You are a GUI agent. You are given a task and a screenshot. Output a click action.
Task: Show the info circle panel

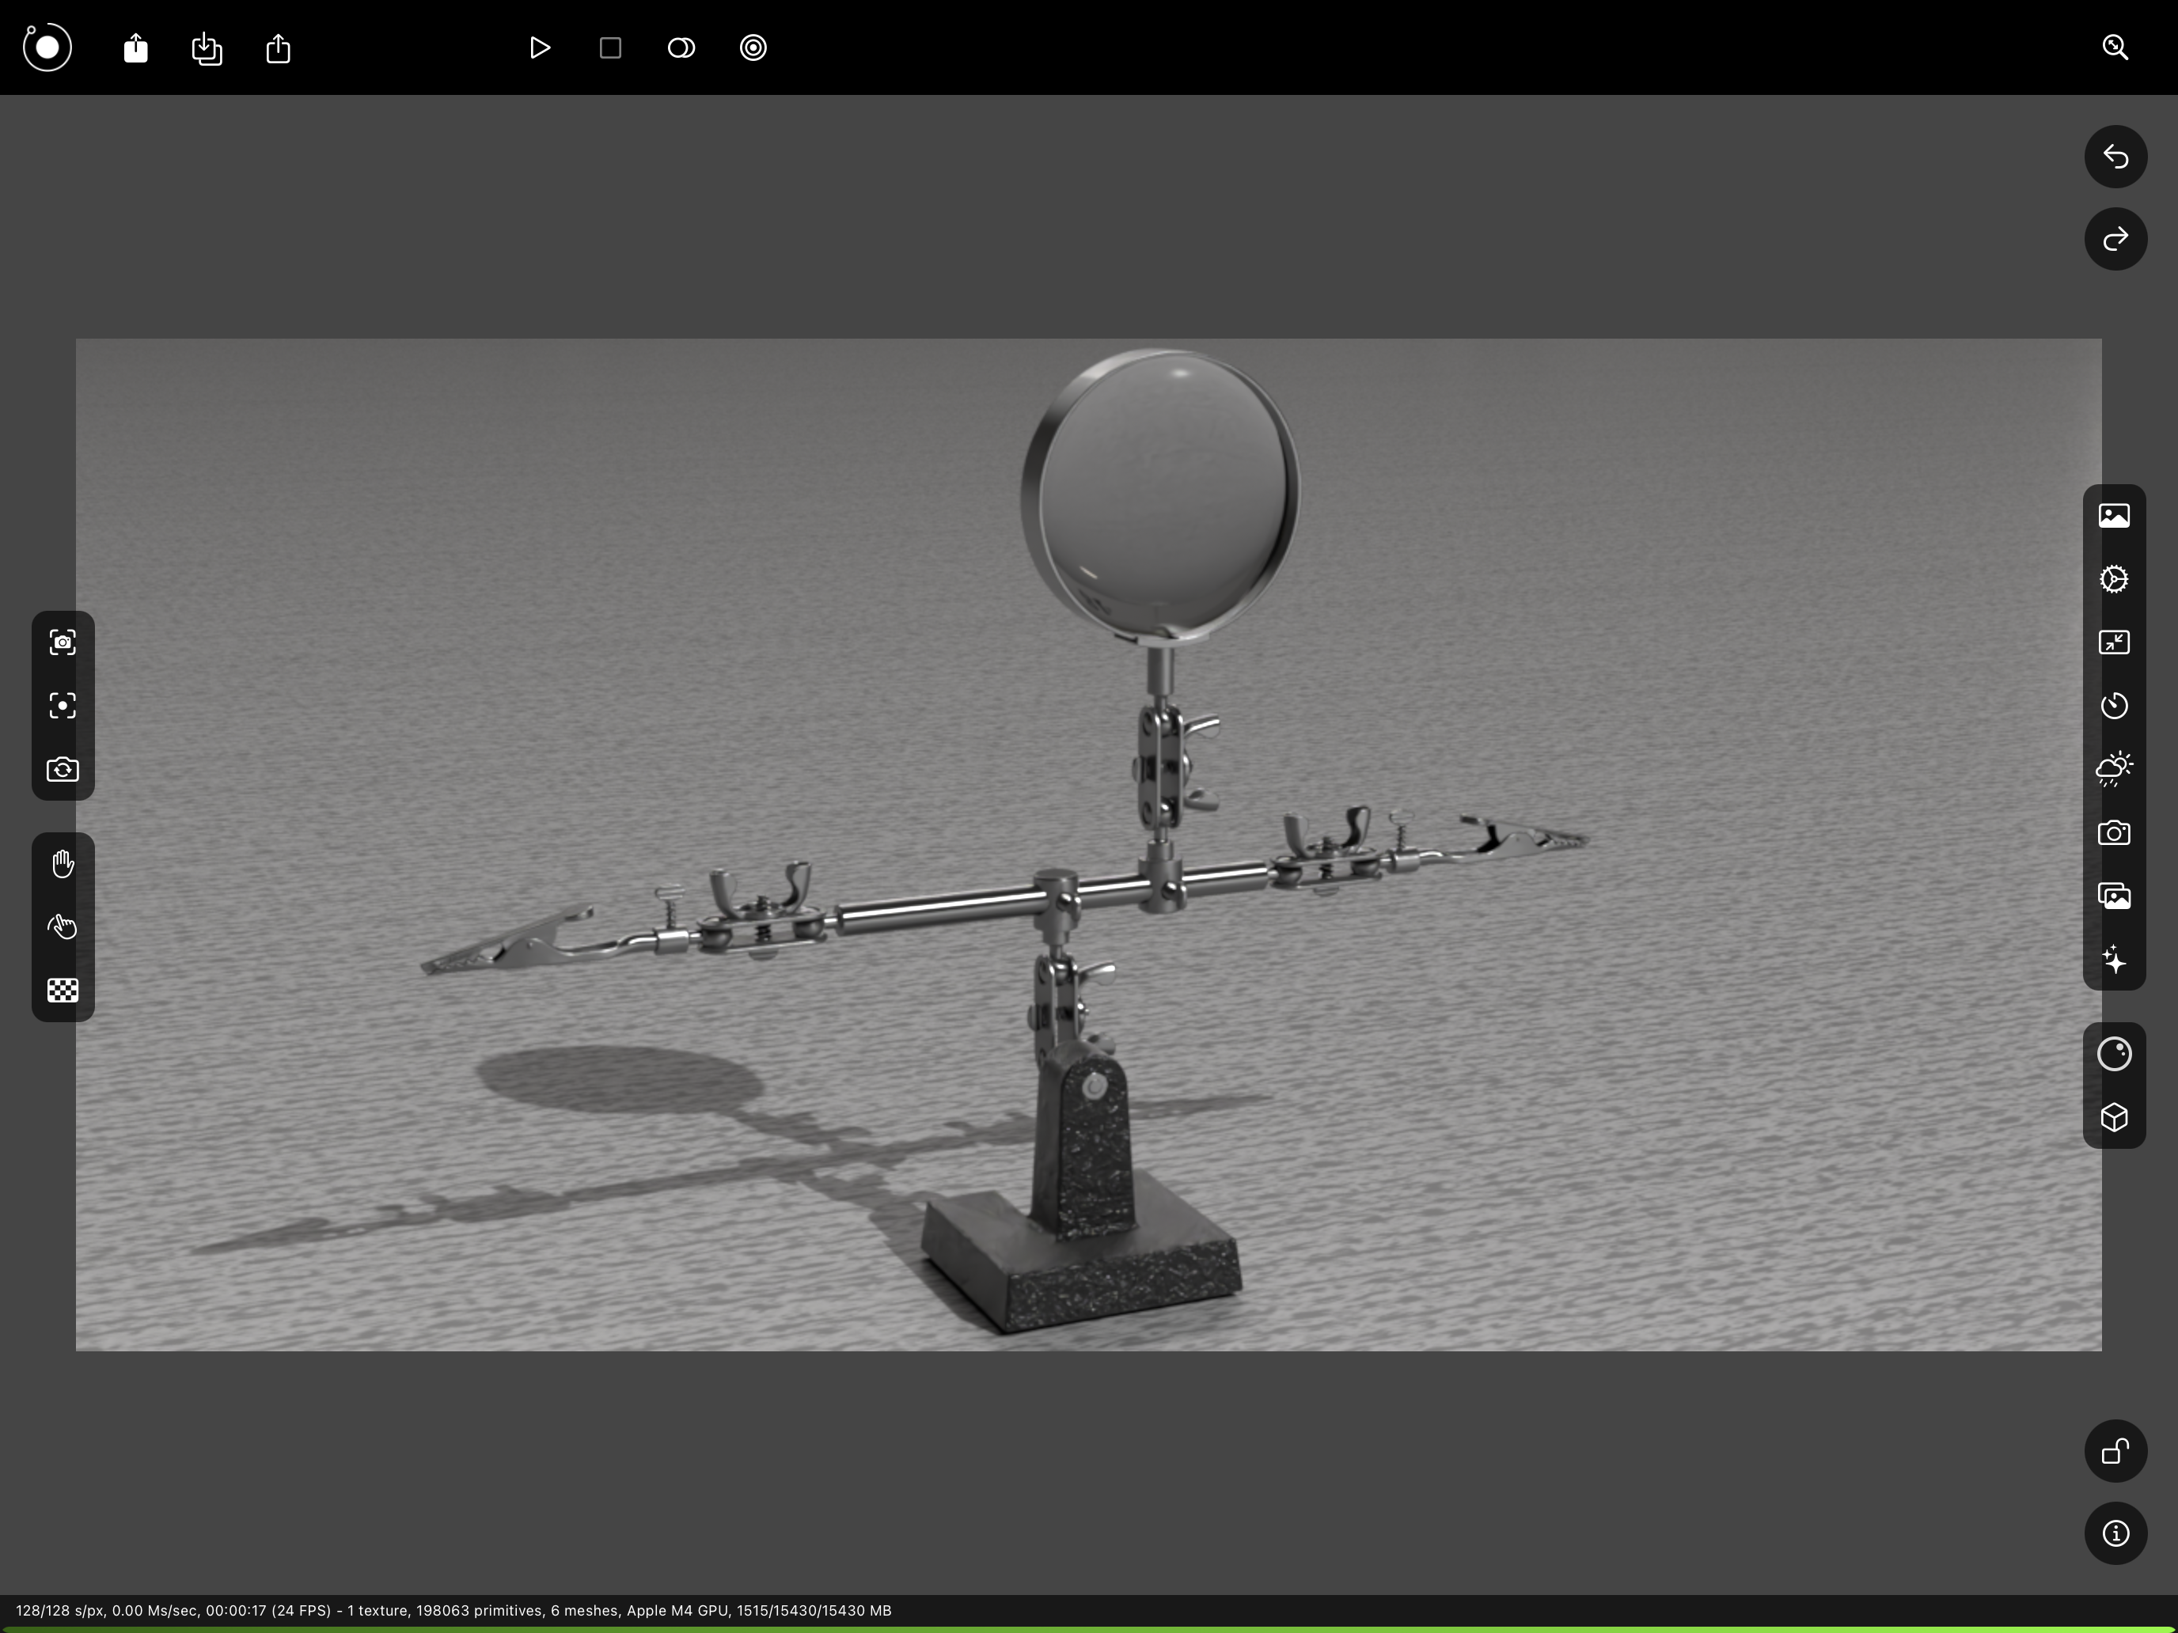[2115, 1533]
